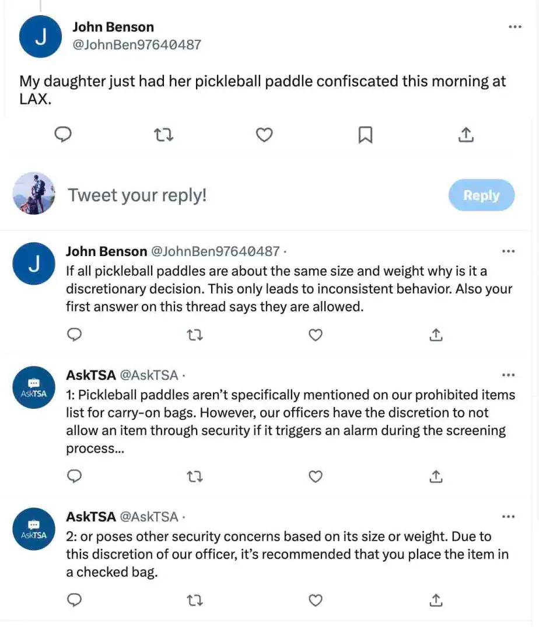Like the main tweet about LAX confiscation
This screenshot has height=627, width=539.
pos(264,135)
